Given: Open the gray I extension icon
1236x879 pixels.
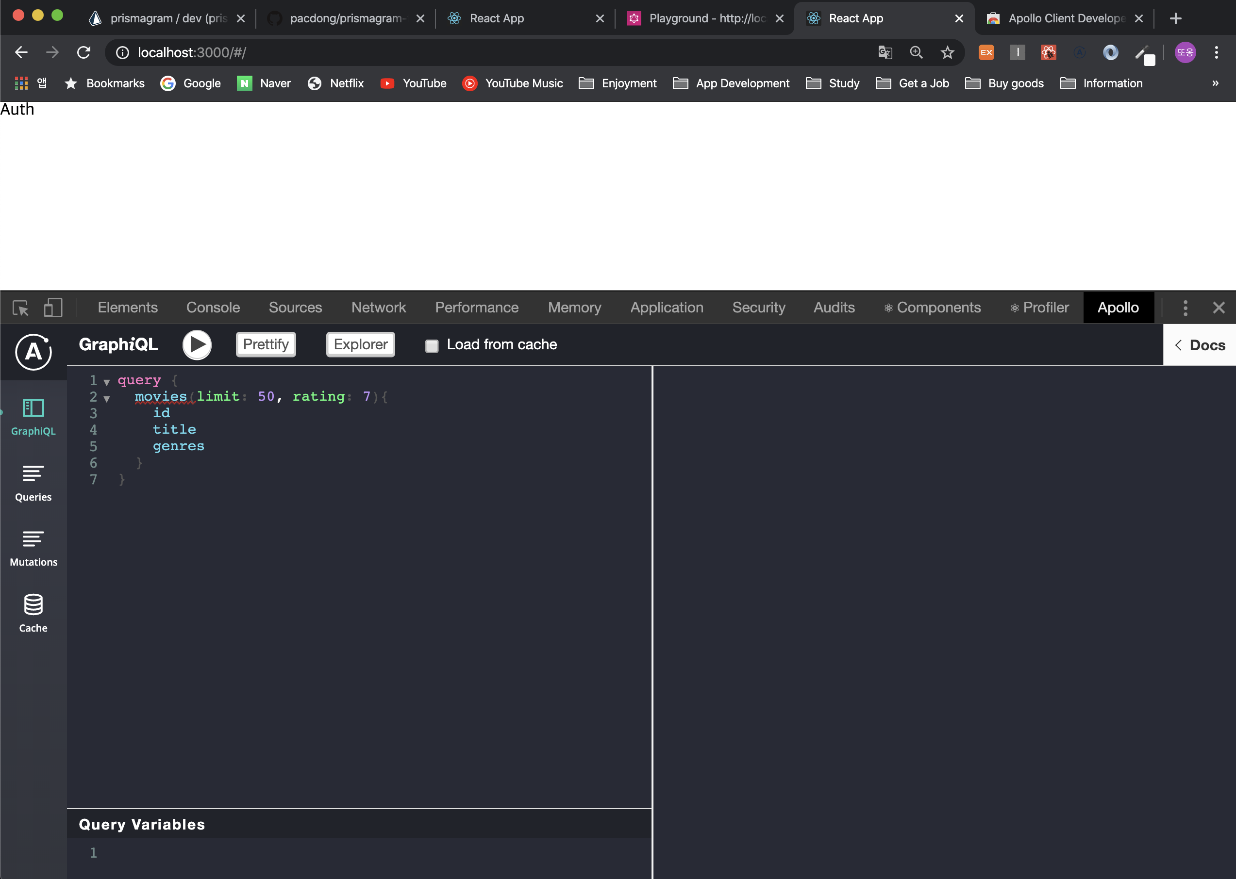Looking at the screenshot, I should (1018, 52).
